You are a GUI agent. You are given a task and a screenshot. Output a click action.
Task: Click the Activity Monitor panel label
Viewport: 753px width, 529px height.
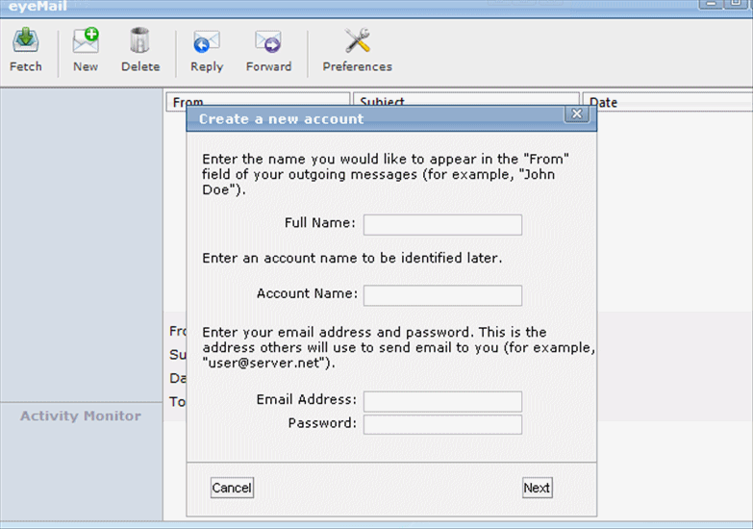coord(81,416)
